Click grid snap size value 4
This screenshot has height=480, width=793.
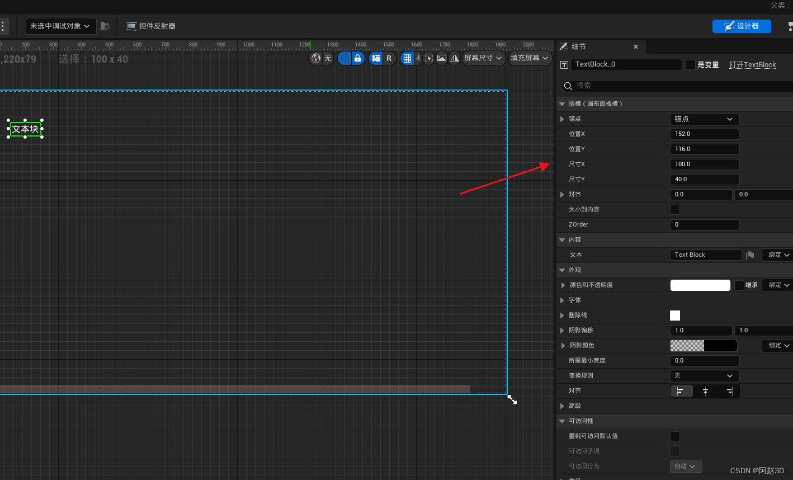tap(418, 58)
